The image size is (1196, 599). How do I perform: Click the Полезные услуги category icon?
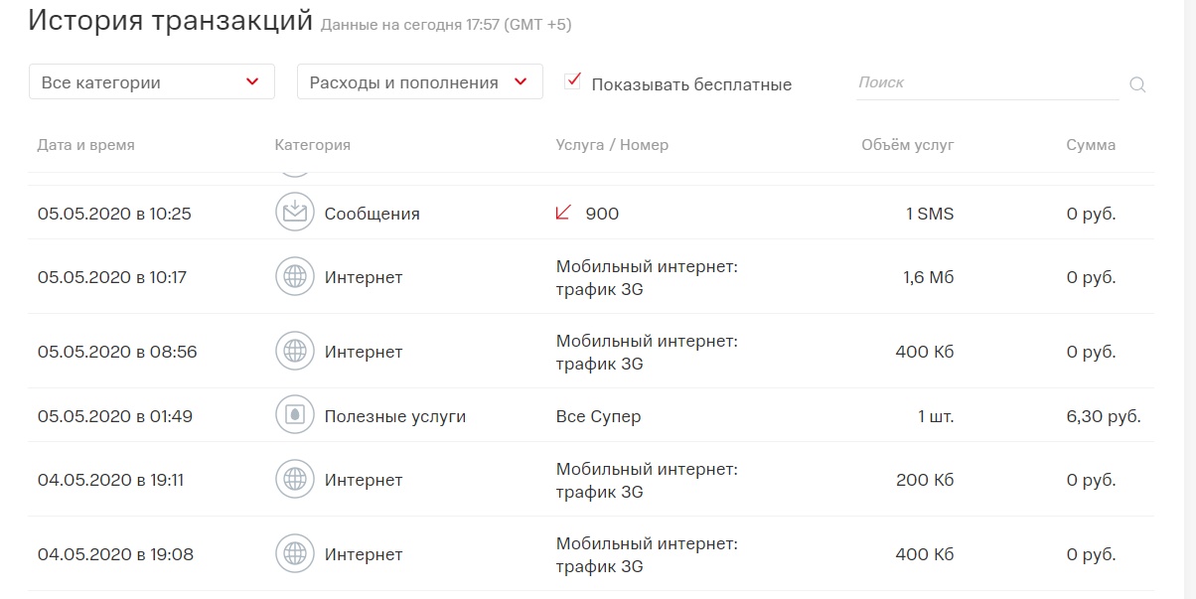294,416
